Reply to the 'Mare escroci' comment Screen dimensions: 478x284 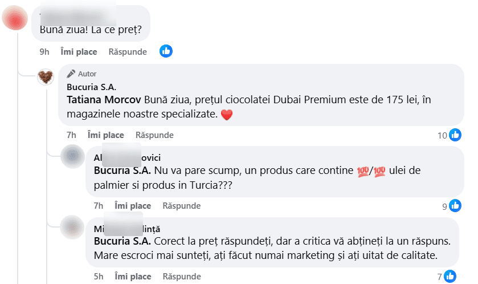coord(182,277)
